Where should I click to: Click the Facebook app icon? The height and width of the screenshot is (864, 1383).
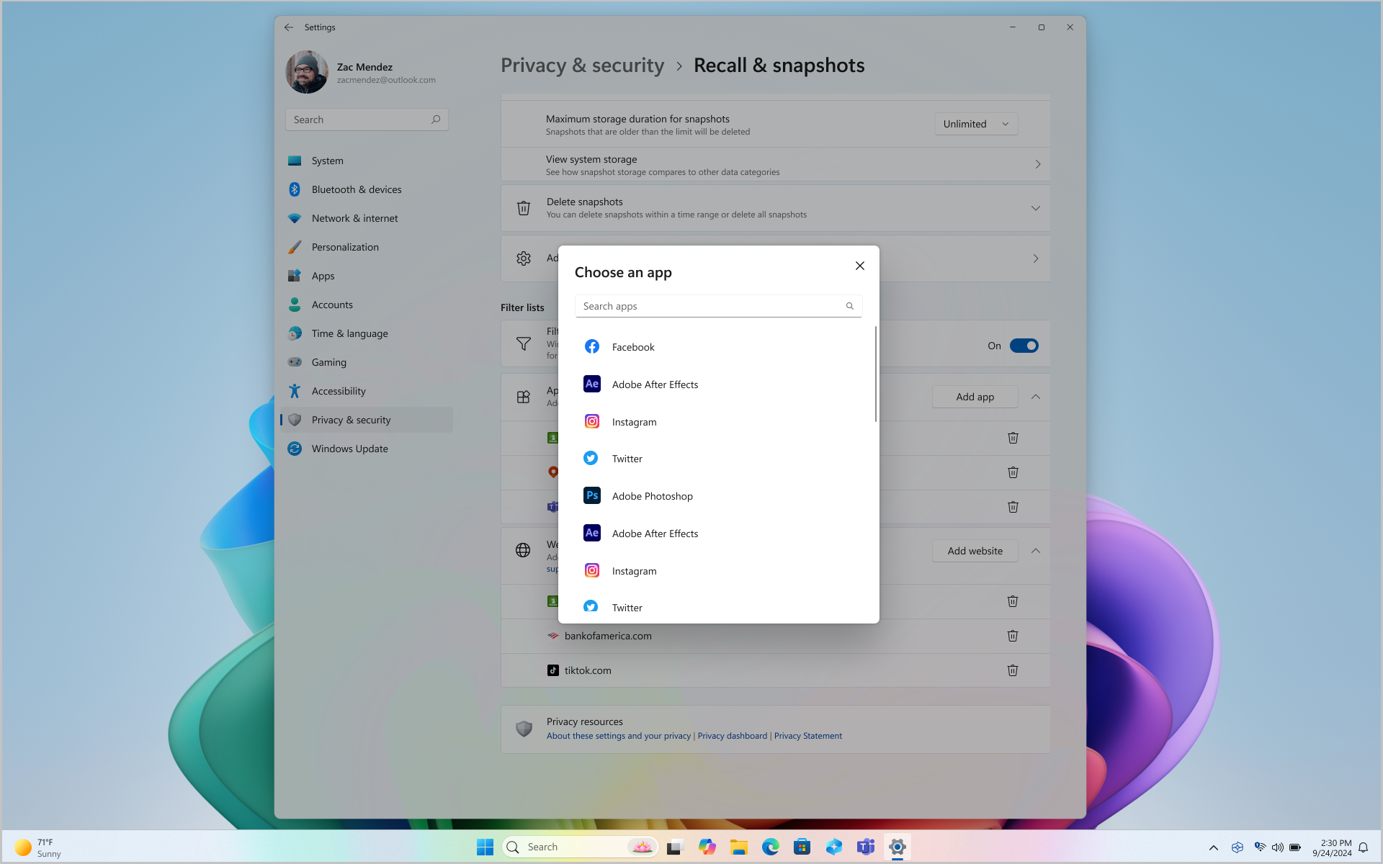591,346
